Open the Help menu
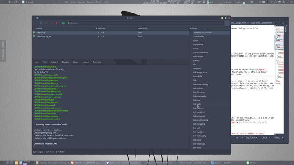Screen dimensions: 294x165 [x=106, y=2]
